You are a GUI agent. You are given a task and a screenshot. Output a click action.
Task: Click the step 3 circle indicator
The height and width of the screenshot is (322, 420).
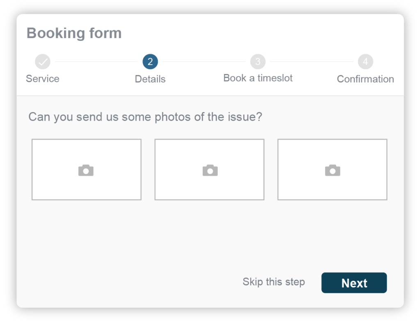pyautogui.click(x=258, y=61)
